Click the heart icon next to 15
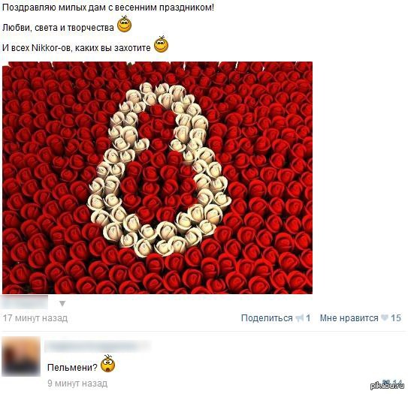 tap(385, 318)
